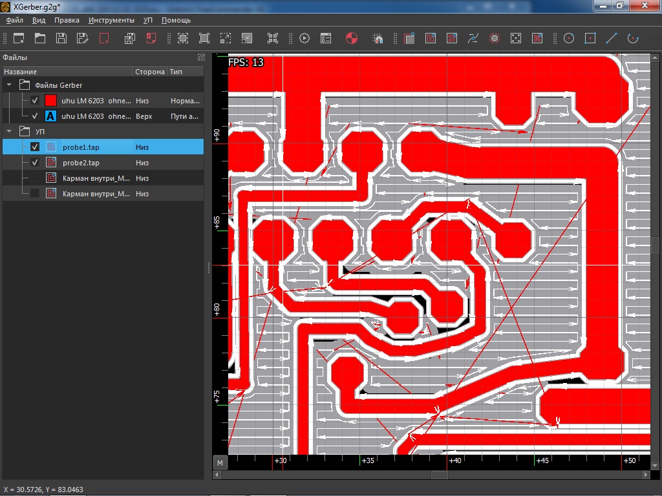Image resolution: width=662 pixels, height=496 pixels.
Task: Collapse the УП tree folder
Action: tap(9, 132)
